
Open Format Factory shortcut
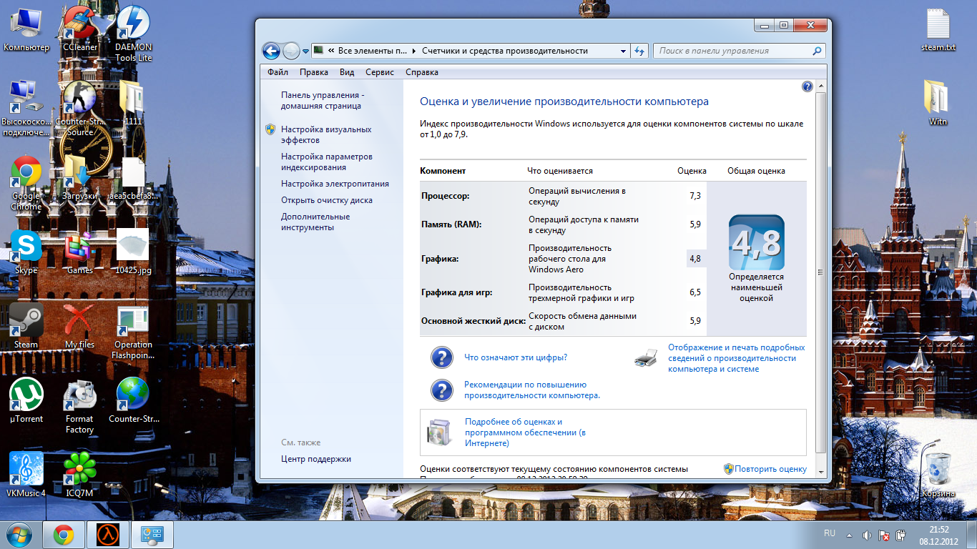pos(80,405)
